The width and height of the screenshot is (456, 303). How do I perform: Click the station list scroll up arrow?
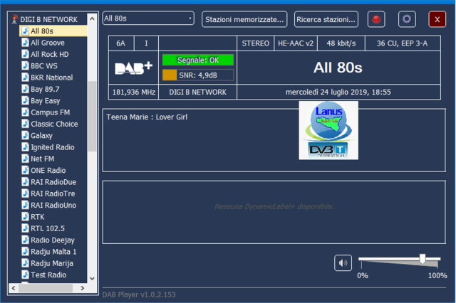click(x=92, y=18)
